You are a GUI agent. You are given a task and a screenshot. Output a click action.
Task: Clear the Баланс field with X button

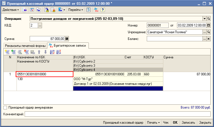click(208, 39)
